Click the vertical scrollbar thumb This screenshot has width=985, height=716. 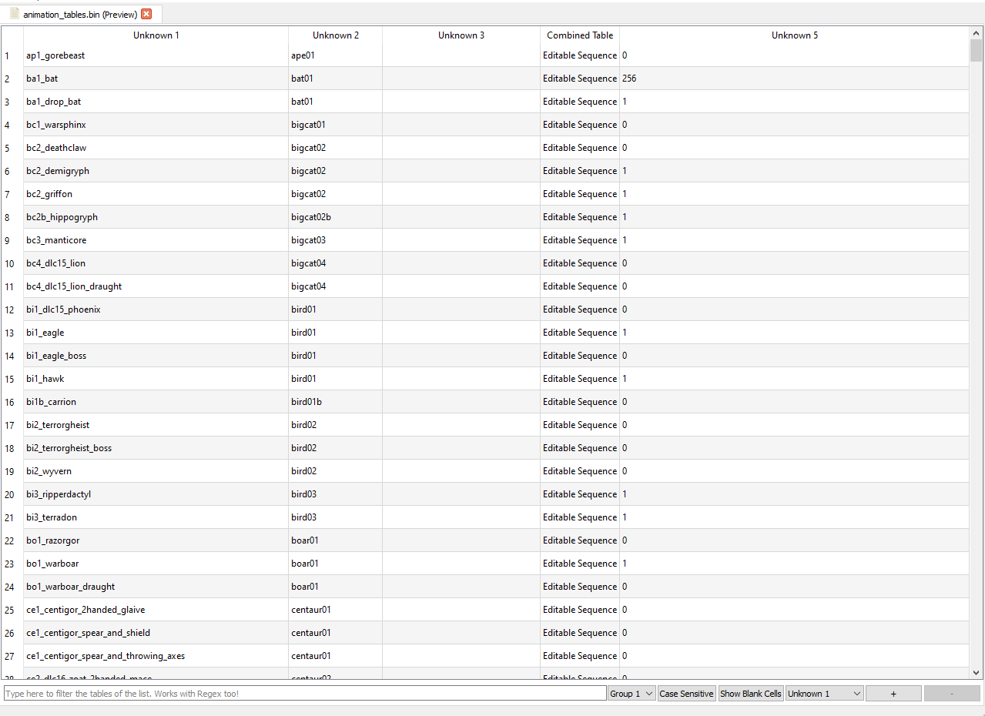coord(977,51)
